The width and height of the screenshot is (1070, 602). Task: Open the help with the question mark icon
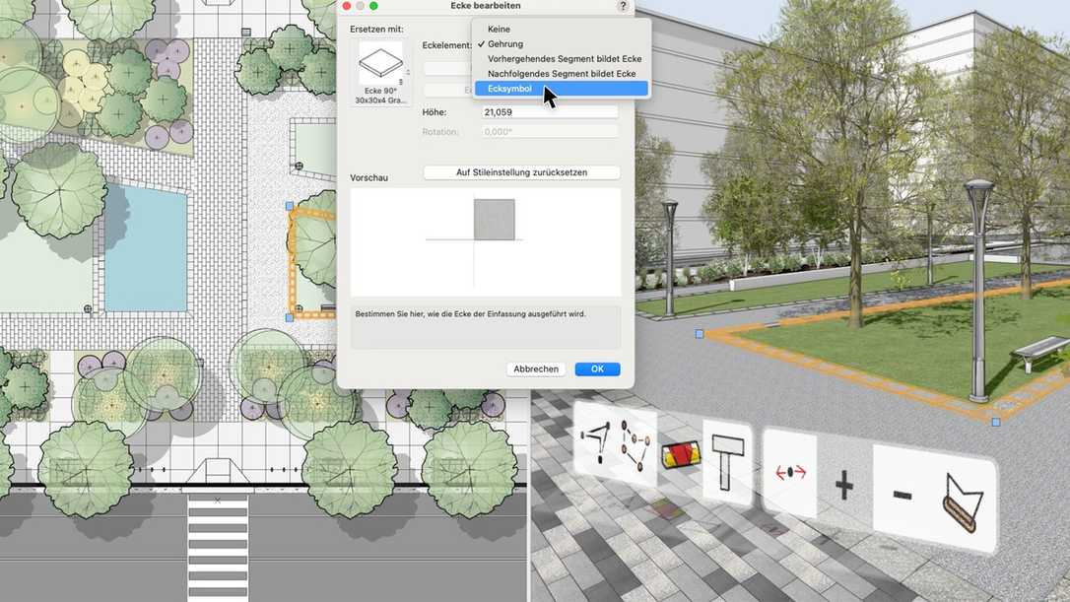[621, 7]
